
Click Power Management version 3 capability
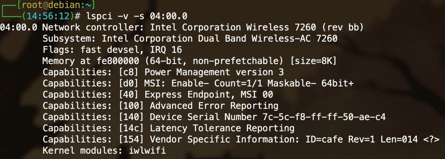tap(214, 72)
